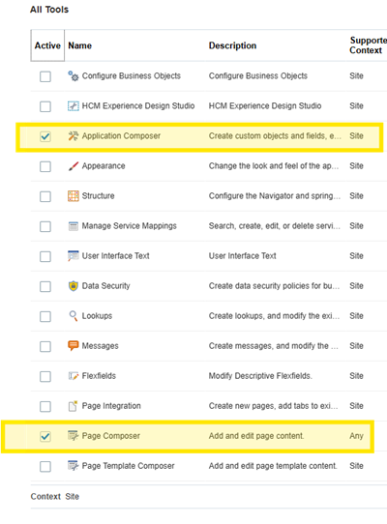Uncheck the Application Composer active checkbox
This screenshot has height=524, width=387.
tap(45, 136)
